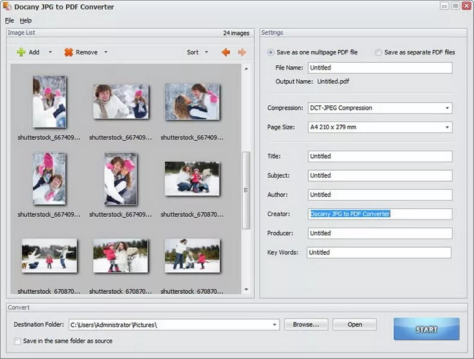Click the image list scrollbar thumb
Screen dimensions: 474x359
point(246,190)
